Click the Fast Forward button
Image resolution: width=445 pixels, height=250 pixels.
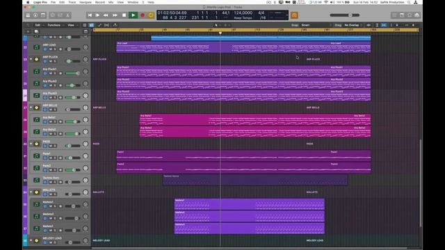tap(115, 15)
